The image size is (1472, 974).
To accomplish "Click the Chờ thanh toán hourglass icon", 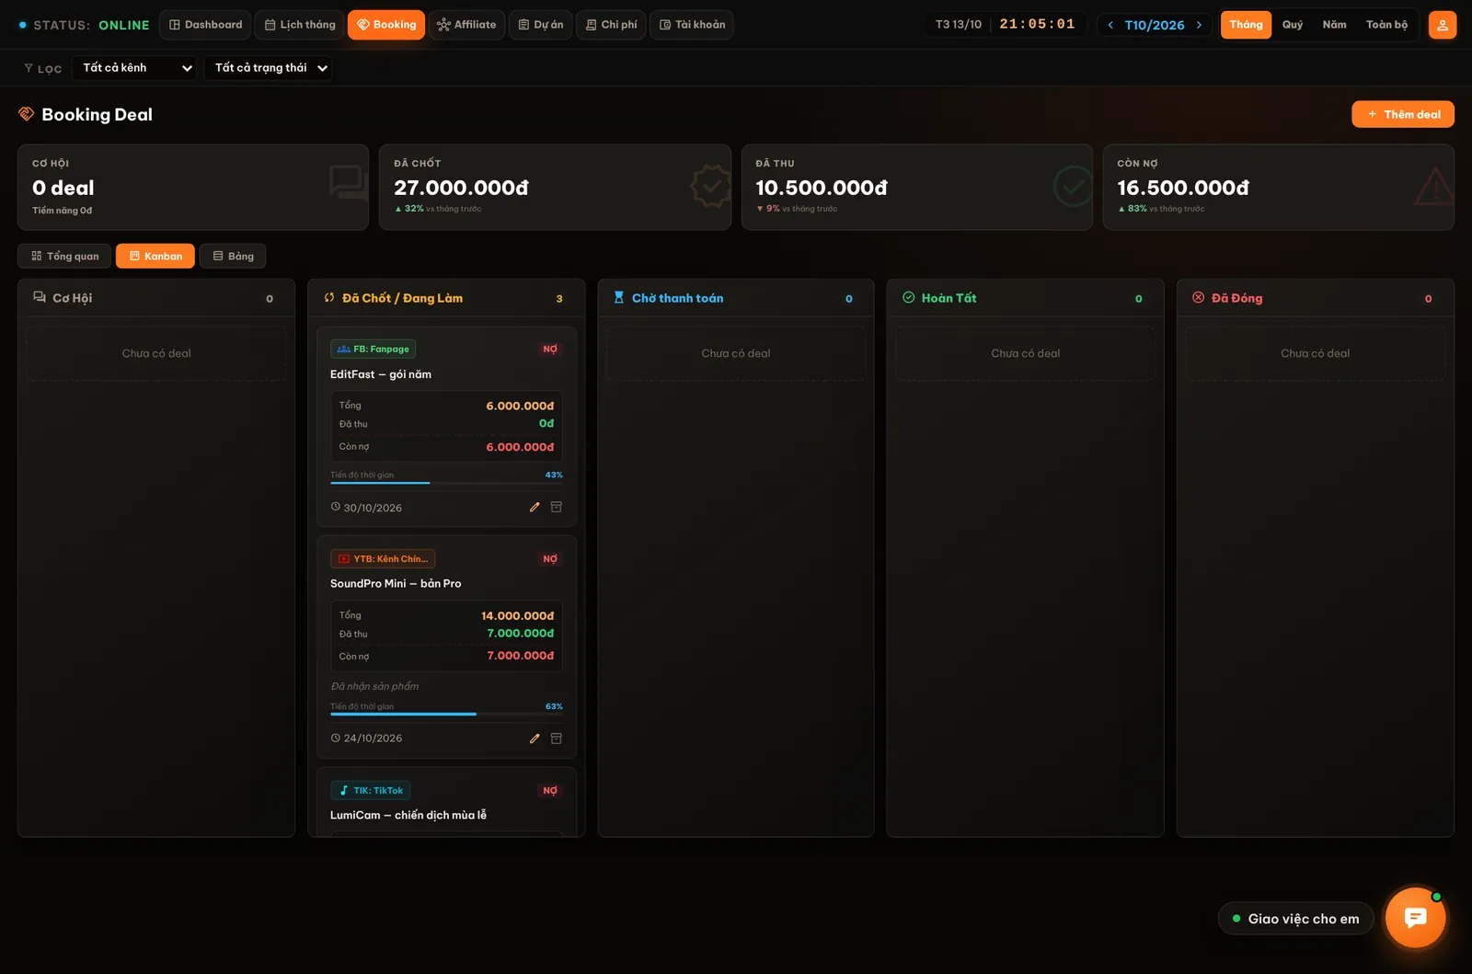I will tap(619, 297).
